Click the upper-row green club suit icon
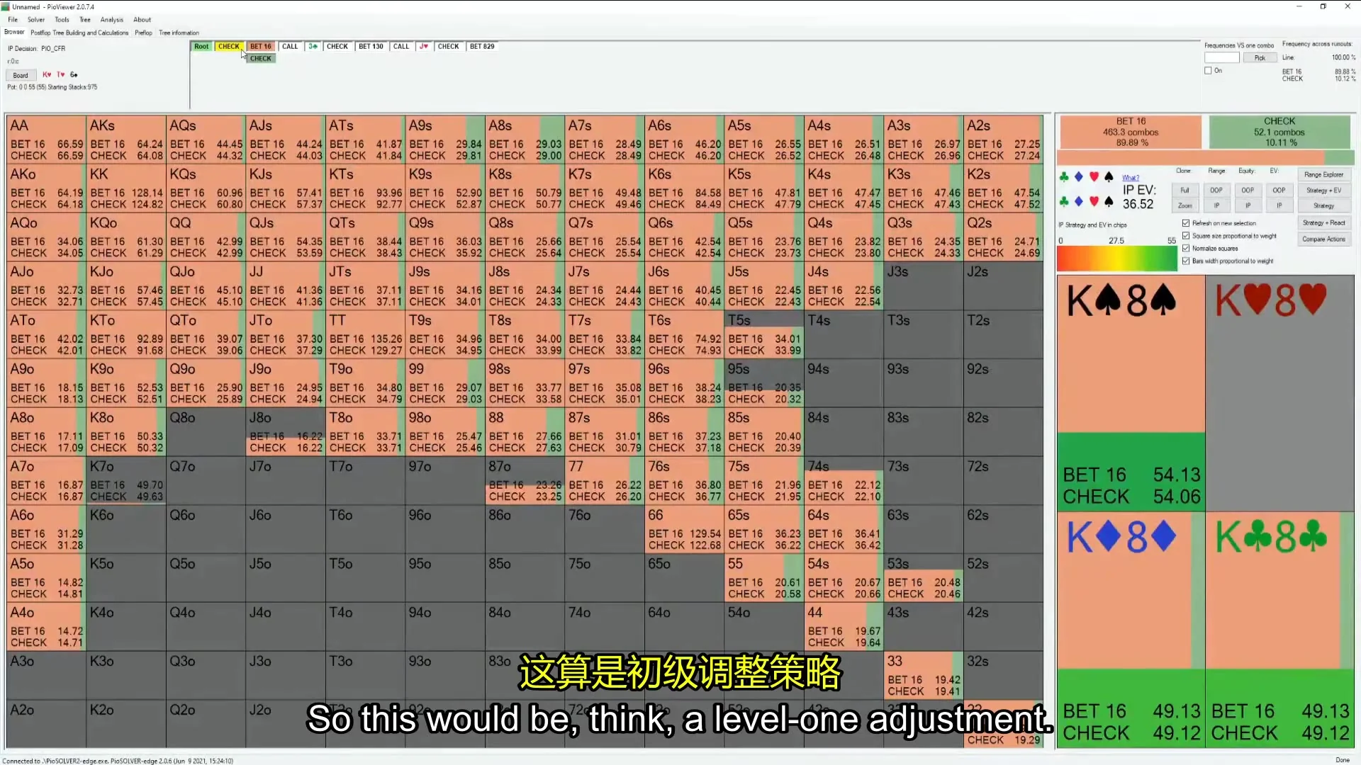 coord(1064,177)
